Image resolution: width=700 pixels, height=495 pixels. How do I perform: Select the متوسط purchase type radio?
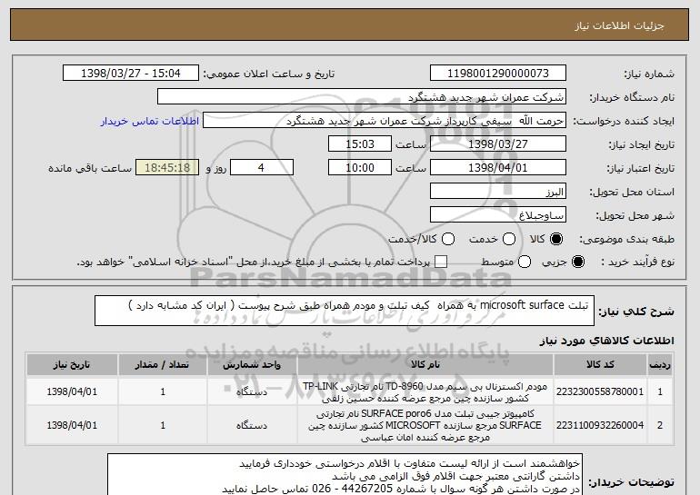coord(525,262)
